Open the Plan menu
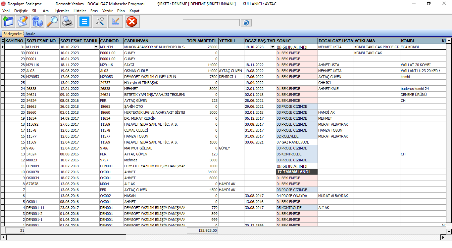Screen dimensions: 452x248 click(121, 11)
